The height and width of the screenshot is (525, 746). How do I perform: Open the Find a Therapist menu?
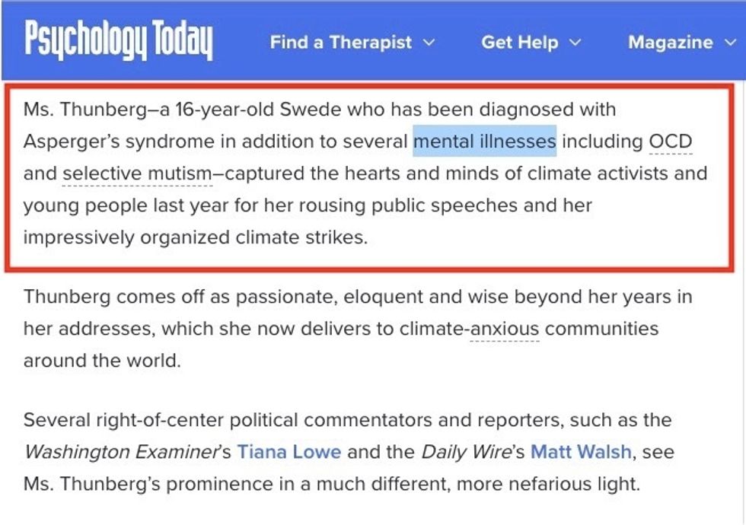[x=341, y=43]
